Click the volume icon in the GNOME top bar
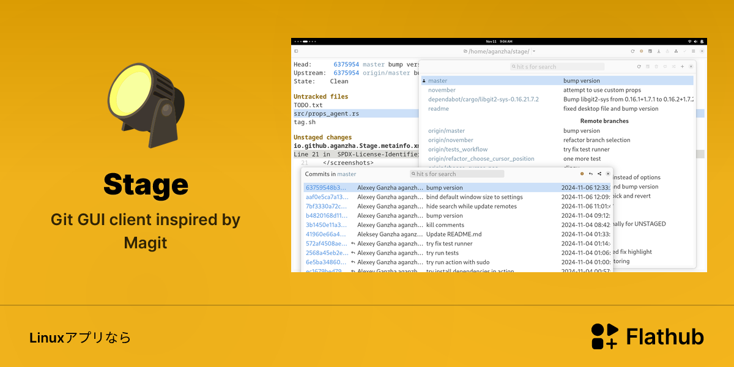Image resolution: width=734 pixels, height=367 pixels. pos(695,42)
